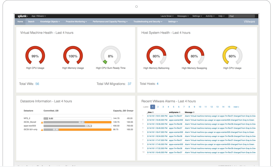Click the warning icon beside iSCSI 501-only
This screenshot has width=273, height=167.
pyautogui.click(x=42, y=130)
